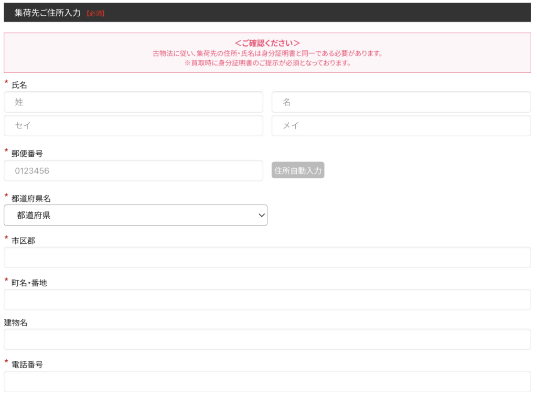
Task: Click the 市区郡 city input field
Action: pyautogui.click(x=267, y=257)
